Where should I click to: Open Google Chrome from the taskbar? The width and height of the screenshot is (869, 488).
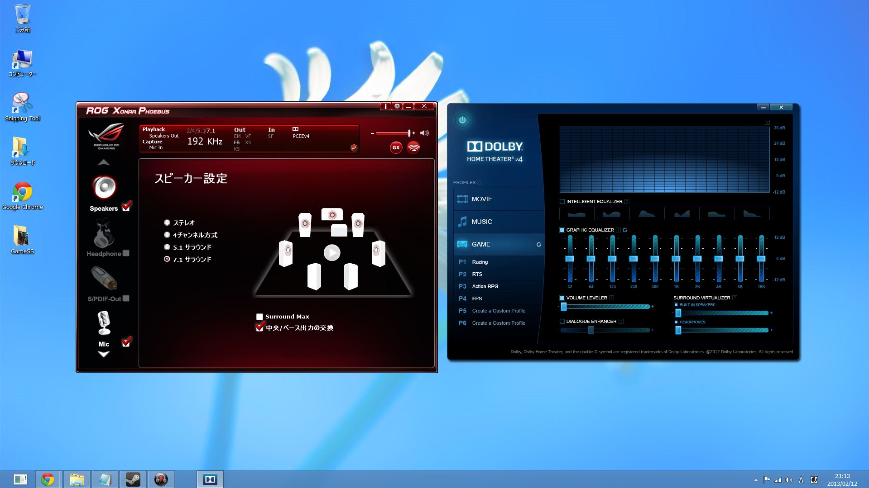click(x=48, y=479)
